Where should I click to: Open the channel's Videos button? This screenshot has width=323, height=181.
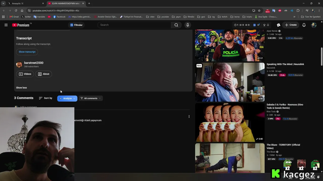coord(25,74)
